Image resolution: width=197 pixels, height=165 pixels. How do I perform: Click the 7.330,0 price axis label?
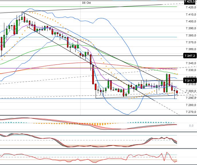pyautogui.click(x=191, y=70)
